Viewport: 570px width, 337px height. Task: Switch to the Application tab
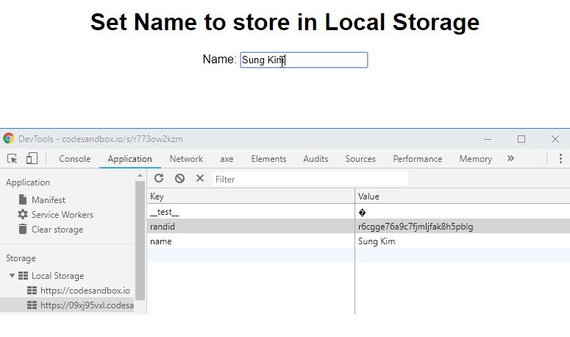pyautogui.click(x=129, y=159)
